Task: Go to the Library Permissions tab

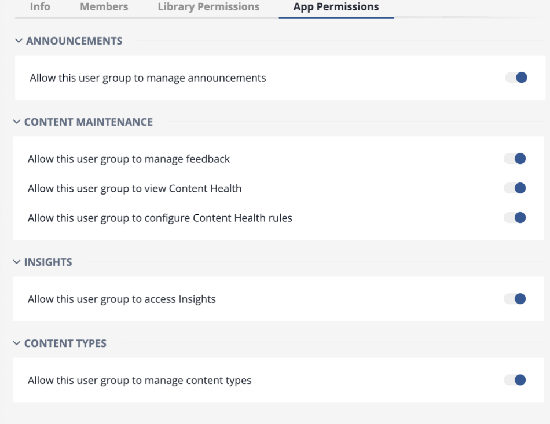Action: (208, 7)
